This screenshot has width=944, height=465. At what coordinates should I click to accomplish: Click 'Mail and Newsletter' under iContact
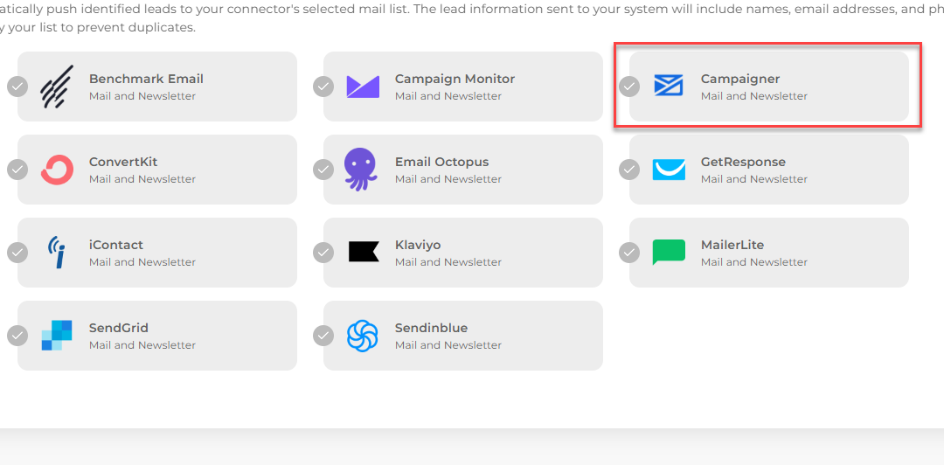point(142,262)
